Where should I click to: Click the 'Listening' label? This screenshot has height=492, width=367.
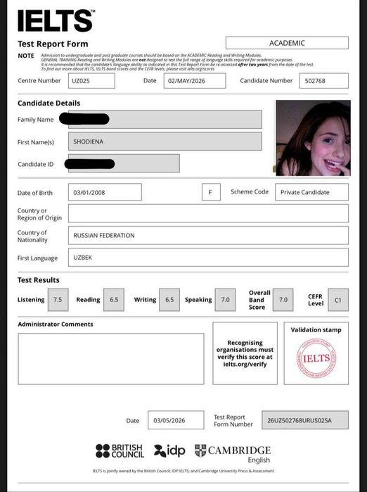pos(31,300)
